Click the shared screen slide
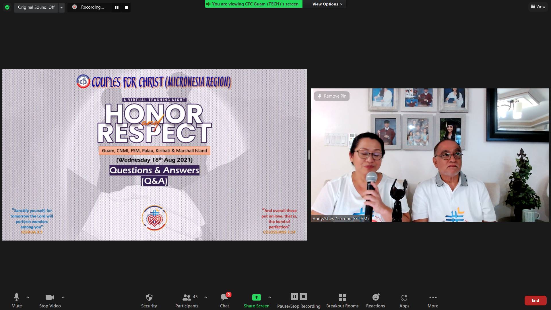The width and height of the screenshot is (551, 310). 154,155
